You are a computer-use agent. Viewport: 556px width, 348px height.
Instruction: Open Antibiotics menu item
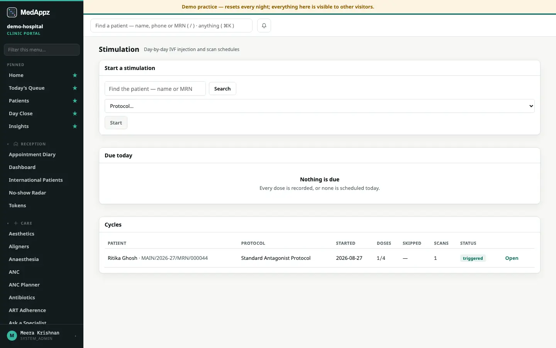(x=22, y=298)
